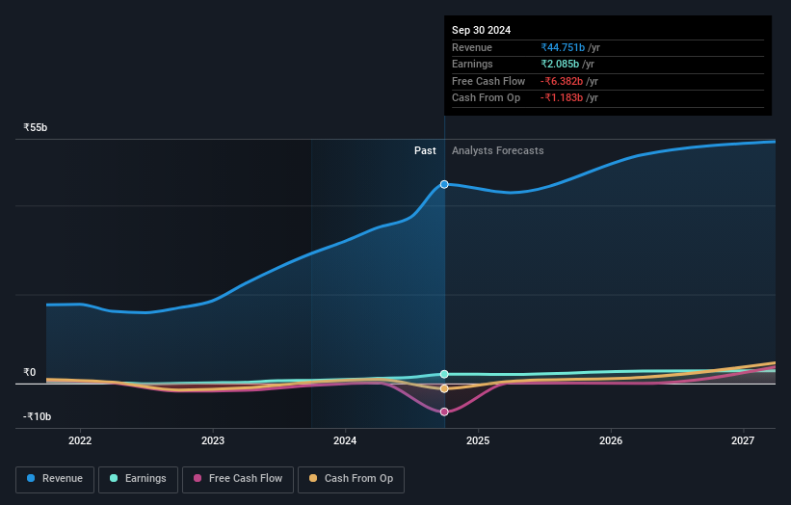Click the -₹6.382b free cash flow value
This screenshot has width=791, height=505.
pos(562,81)
